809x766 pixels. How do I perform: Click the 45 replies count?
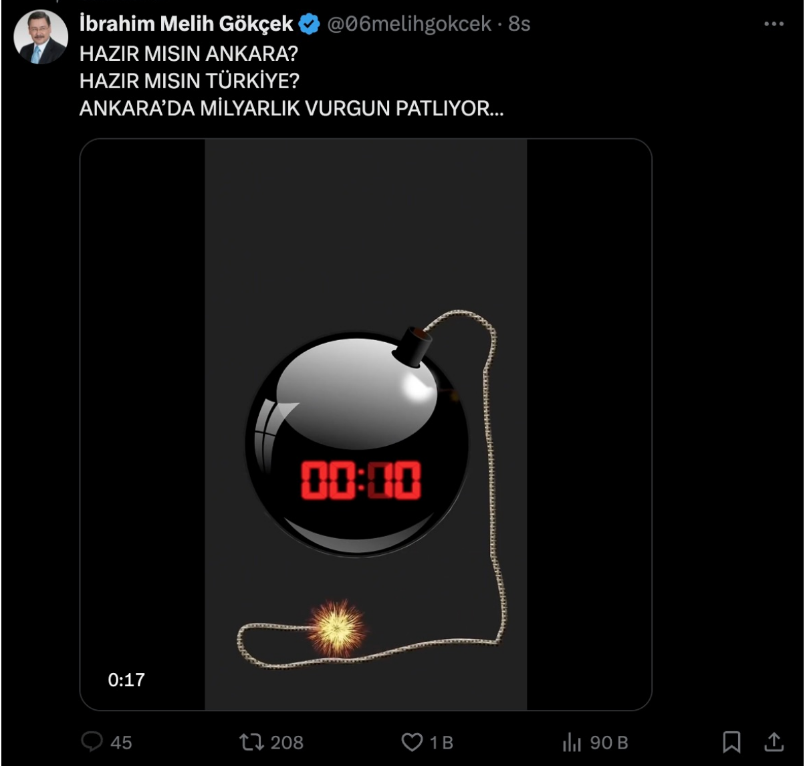tap(121, 743)
